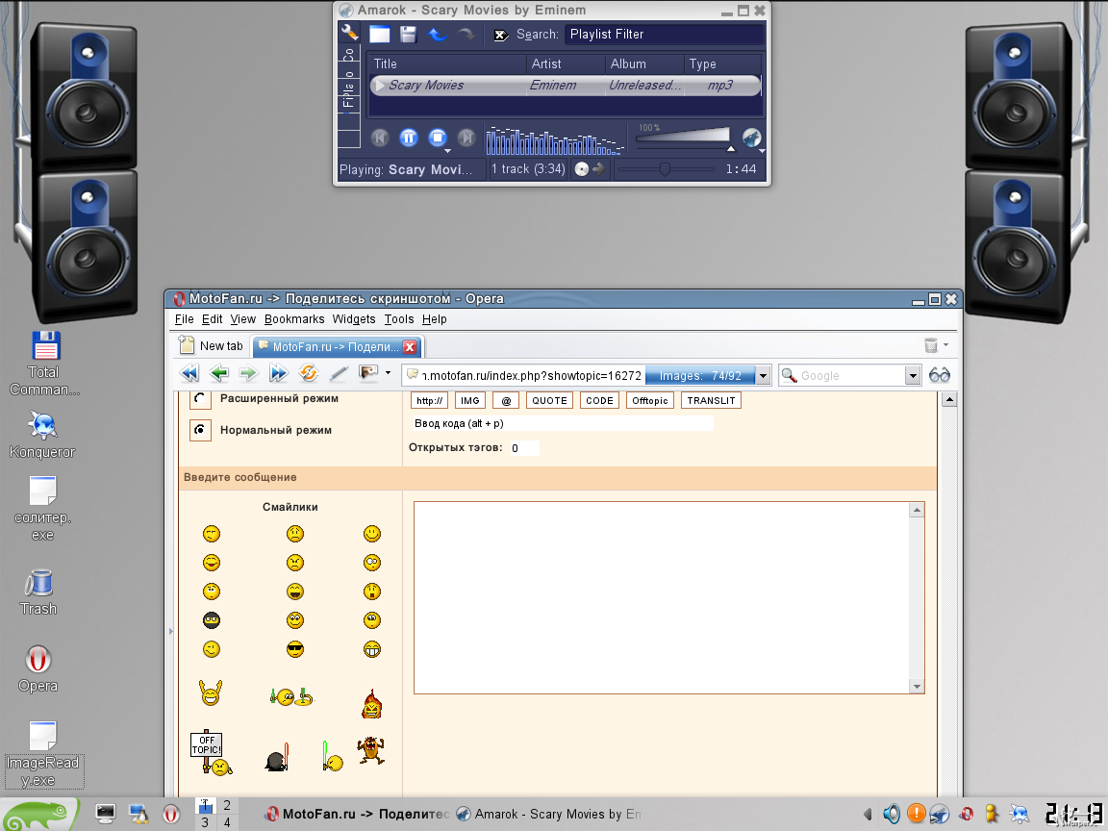Open a New tab in Opera
Screen dimensions: 1108x831
pyautogui.click(x=211, y=345)
